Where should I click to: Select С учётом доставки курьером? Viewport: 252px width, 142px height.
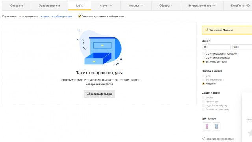pyautogui.click(x=203, y=54)
